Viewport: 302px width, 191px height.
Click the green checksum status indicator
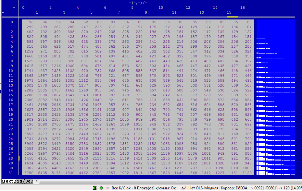tap(101, 188)
